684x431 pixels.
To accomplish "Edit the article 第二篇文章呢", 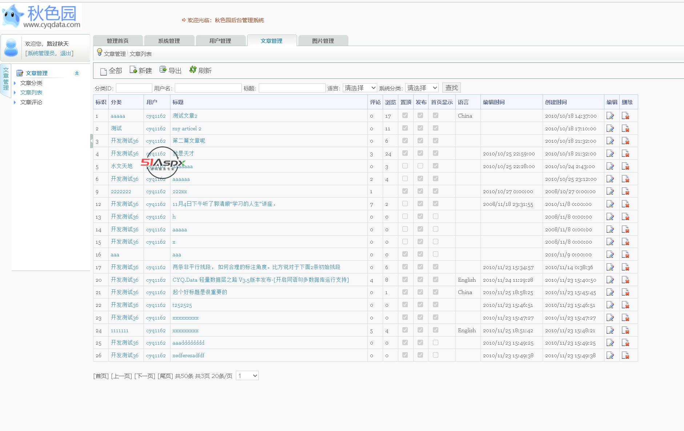I will coord(610,141).
